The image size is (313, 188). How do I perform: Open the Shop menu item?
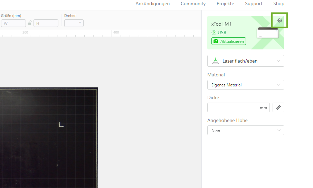(x=279, y=3)
